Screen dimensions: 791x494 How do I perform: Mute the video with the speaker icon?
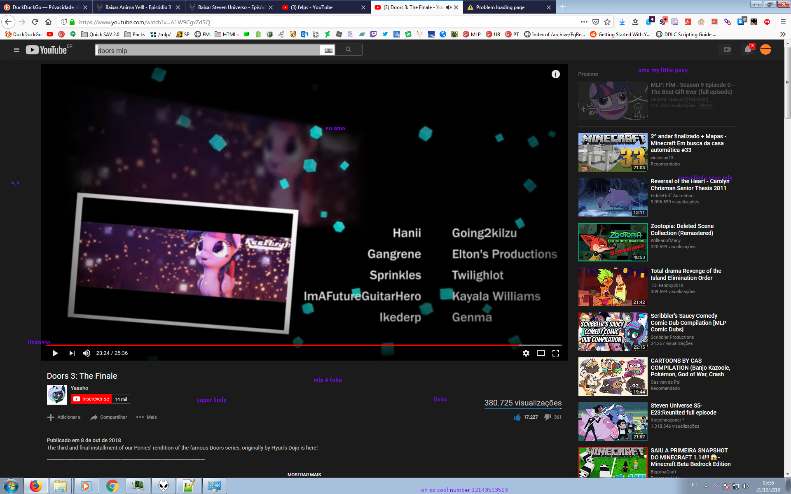click(87, 353)
